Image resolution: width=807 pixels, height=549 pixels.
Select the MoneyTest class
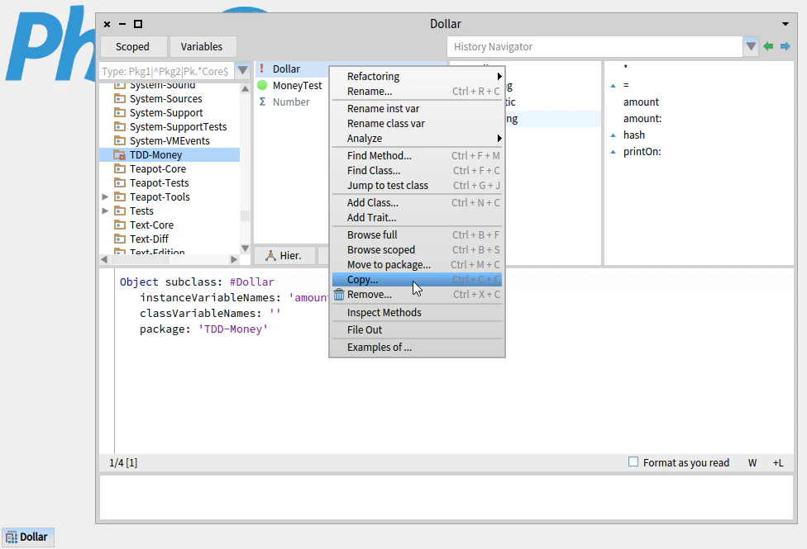pos(297,85)
